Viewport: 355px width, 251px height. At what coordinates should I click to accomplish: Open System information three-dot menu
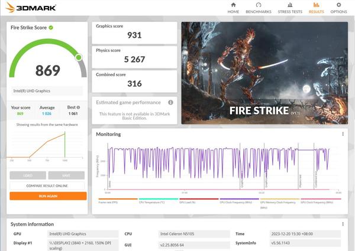point(343,224)
